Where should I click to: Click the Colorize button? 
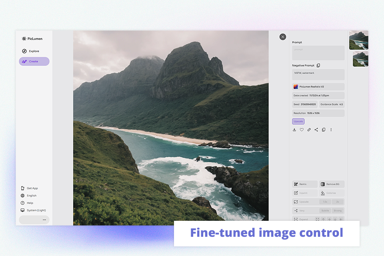pyautogui.click(x=332, y=193)
